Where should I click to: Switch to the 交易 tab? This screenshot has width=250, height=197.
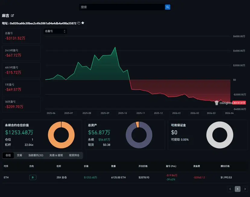[x=20, y=155]
